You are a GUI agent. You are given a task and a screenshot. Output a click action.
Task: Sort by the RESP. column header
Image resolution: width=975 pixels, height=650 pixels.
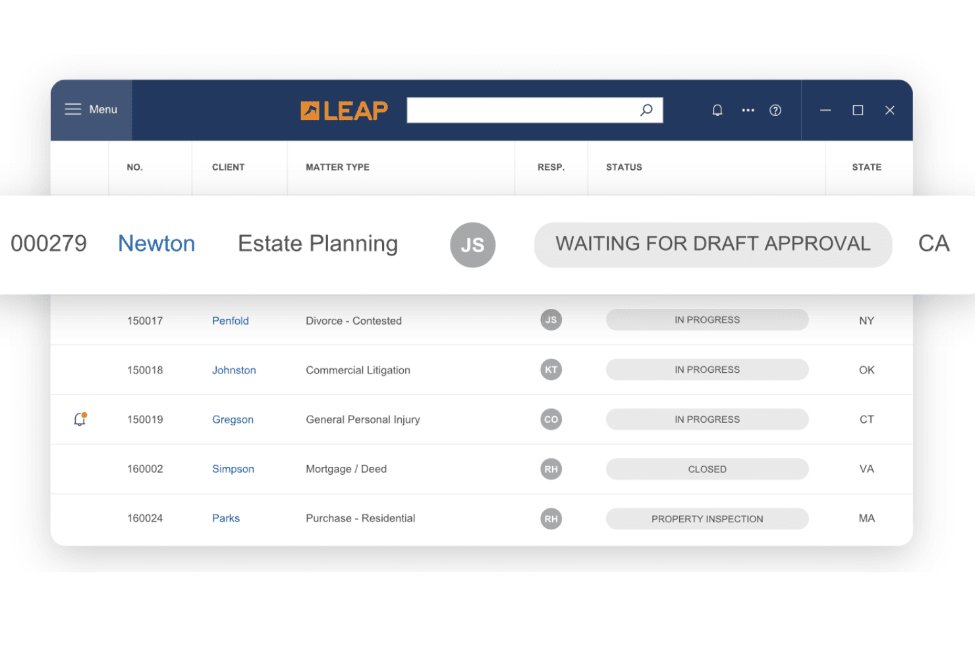pos(551,167)
